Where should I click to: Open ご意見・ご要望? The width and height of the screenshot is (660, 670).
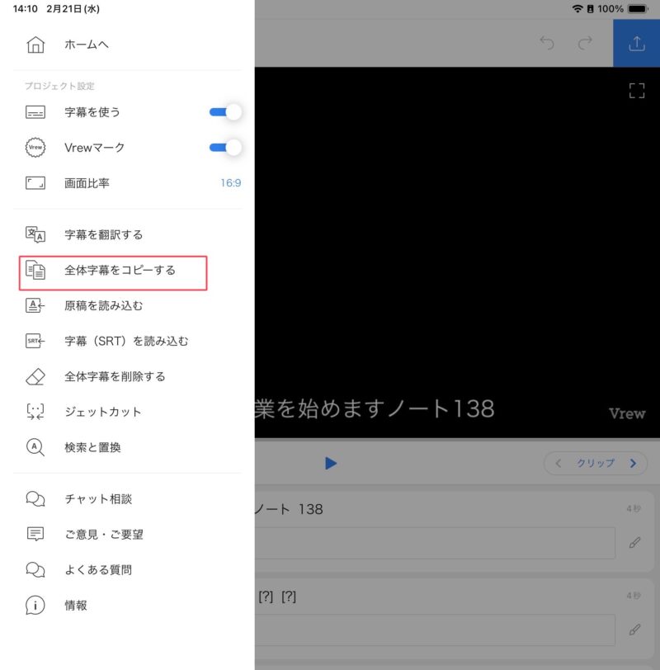click(x=104, y=534)
